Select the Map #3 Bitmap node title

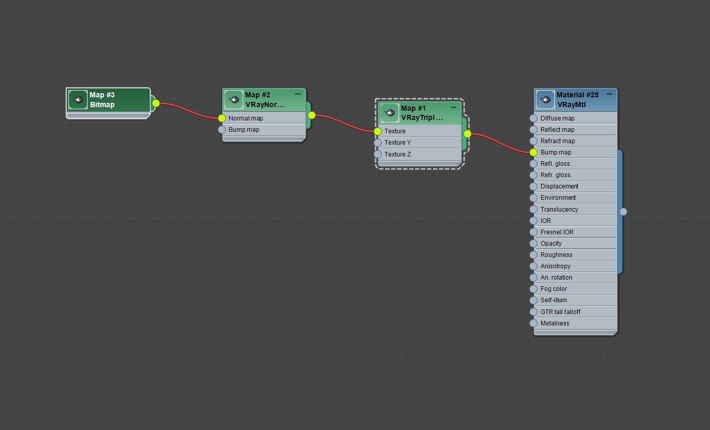coord(102,99)
